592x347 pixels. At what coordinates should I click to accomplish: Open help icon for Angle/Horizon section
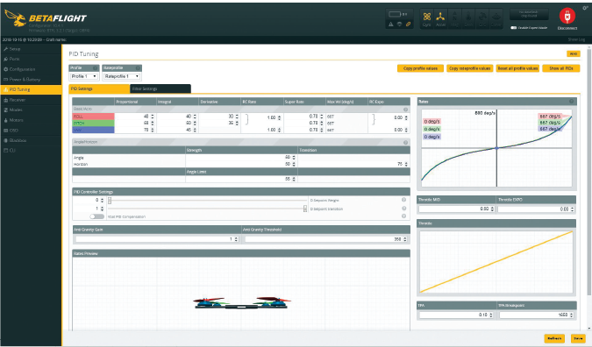point(405,142)
